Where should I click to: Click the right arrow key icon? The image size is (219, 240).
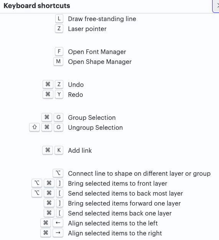[x=58, y=233]
